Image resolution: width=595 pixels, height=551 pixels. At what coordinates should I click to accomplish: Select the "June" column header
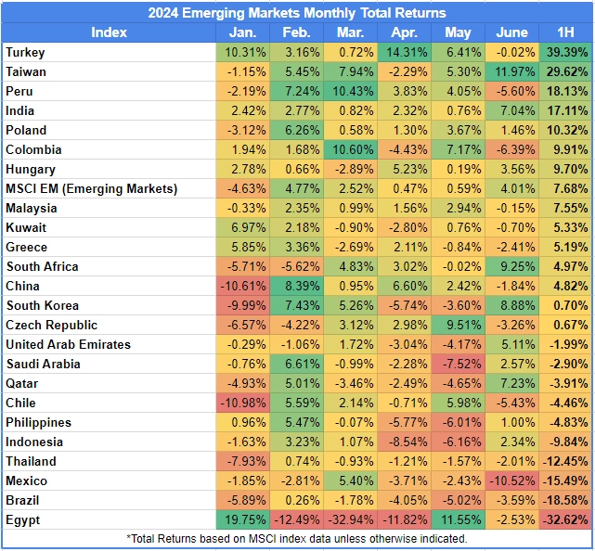point(511,32)
